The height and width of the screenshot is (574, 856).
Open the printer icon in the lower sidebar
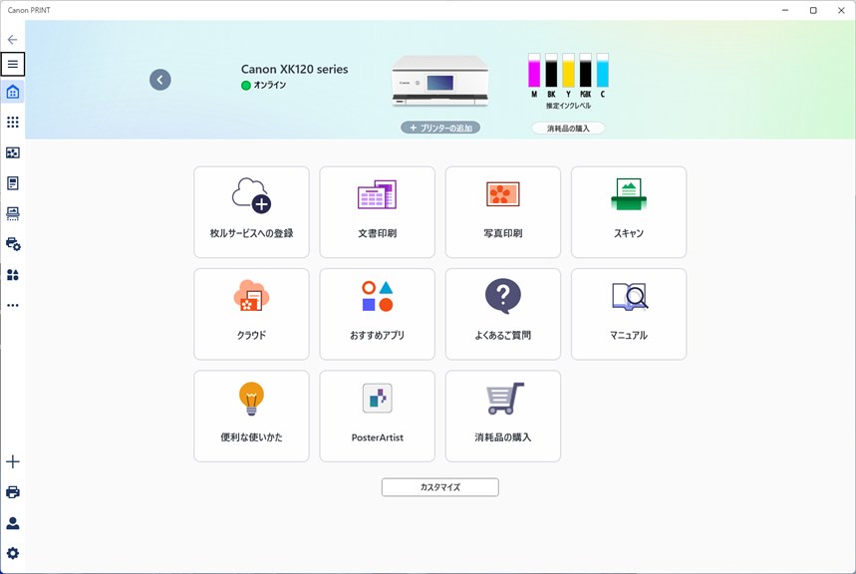click(x=13, y=492)
